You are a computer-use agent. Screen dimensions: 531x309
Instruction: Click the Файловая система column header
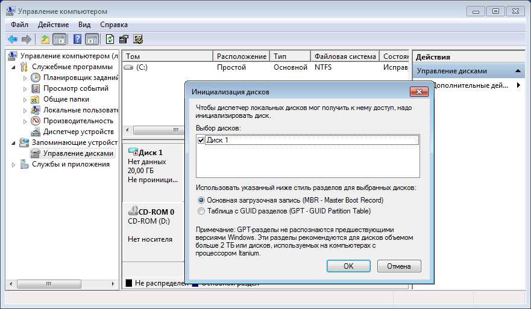click(345, 57)
